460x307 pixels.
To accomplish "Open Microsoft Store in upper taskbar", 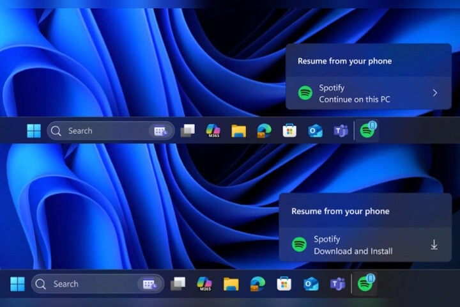I will (289, 130).
